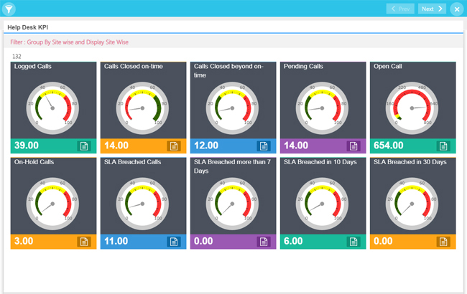
Task: Open SLA Breached in 30 Days report icon
Action: pos(443,242)
